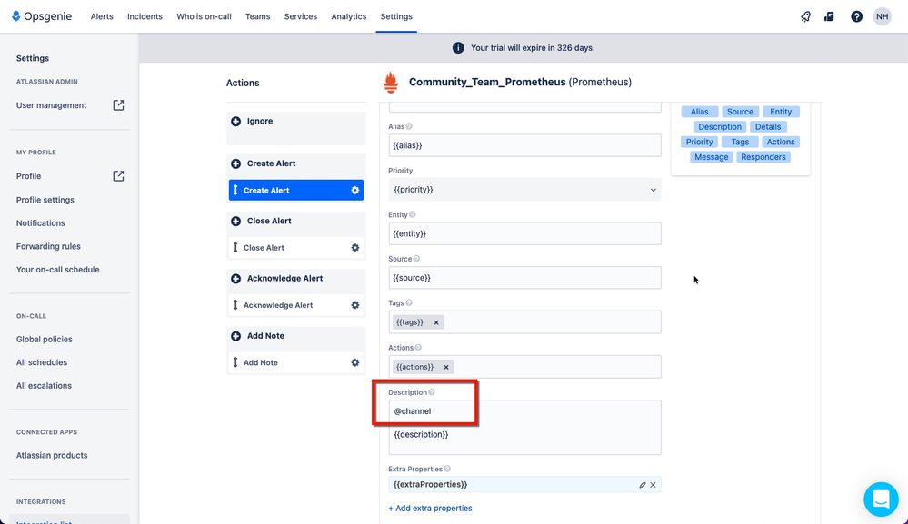Insert the Alias field chip

coord(700,112)
